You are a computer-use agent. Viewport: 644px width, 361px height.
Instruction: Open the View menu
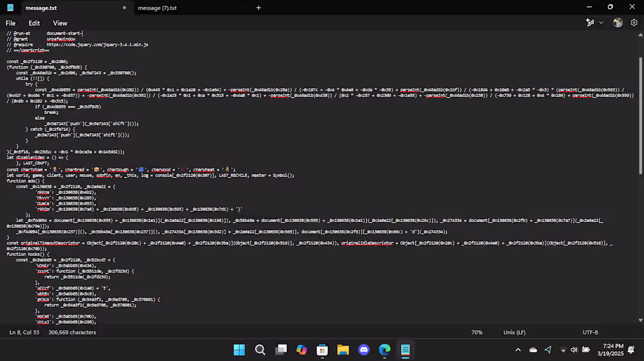pos(60,23)
